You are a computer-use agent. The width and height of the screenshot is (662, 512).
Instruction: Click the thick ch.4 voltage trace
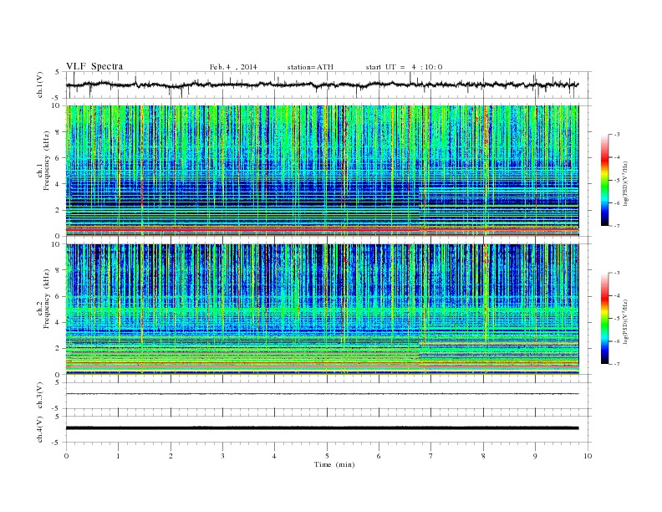pyautogui.click(x=322, y=428)
